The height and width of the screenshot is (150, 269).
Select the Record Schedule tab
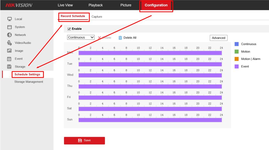(73, 16)
